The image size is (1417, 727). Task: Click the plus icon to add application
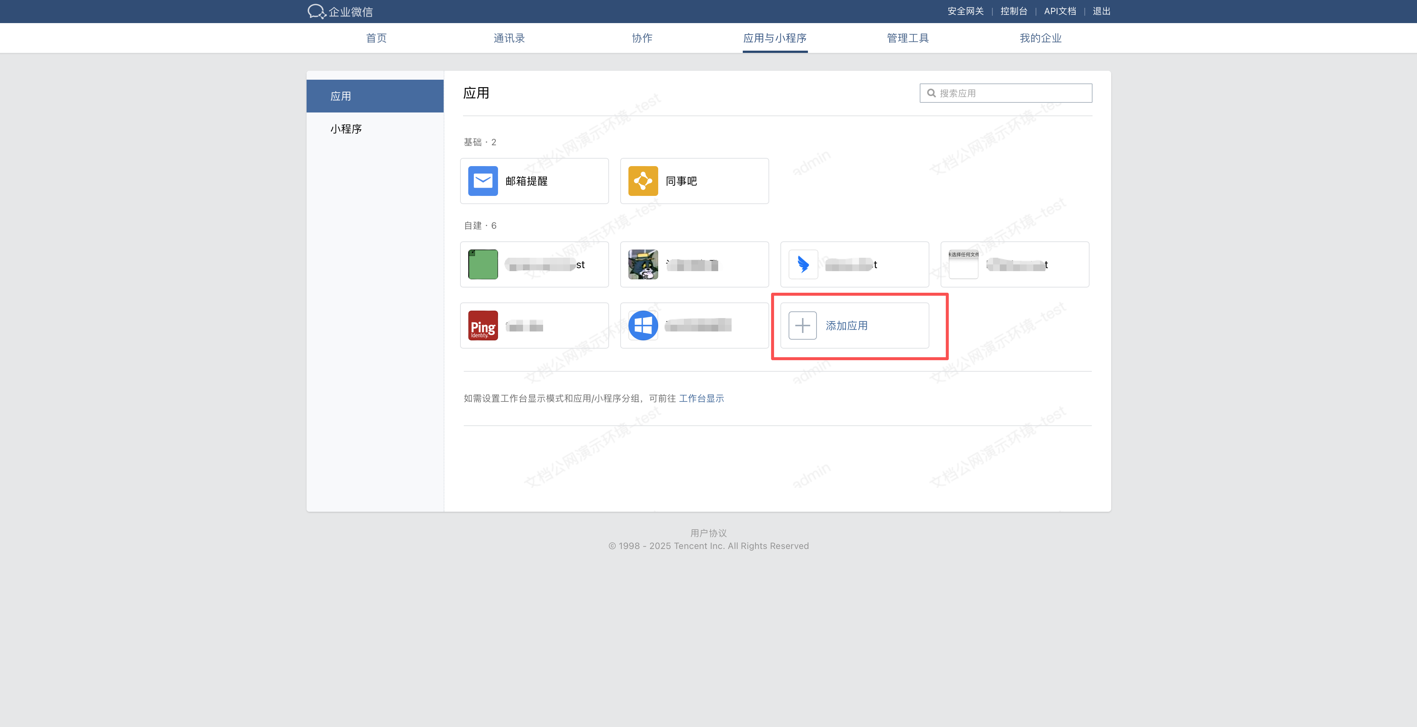click(802, 326)
